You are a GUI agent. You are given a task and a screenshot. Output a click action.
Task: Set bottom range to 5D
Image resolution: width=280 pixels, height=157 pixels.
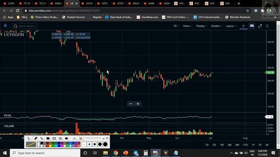pos(214,145)
